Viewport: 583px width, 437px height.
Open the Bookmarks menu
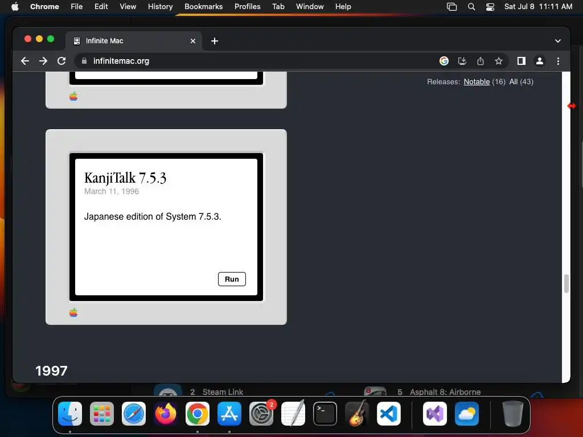(x=204, y=7)
